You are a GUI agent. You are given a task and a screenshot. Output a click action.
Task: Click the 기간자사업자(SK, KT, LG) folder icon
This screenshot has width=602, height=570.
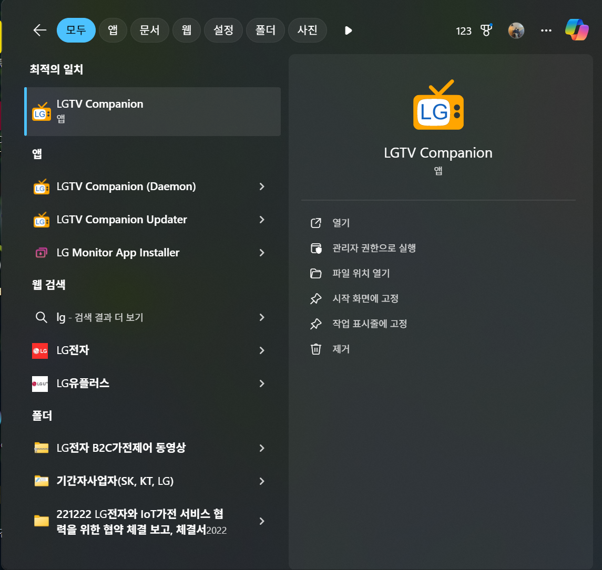tap(41, 481)
